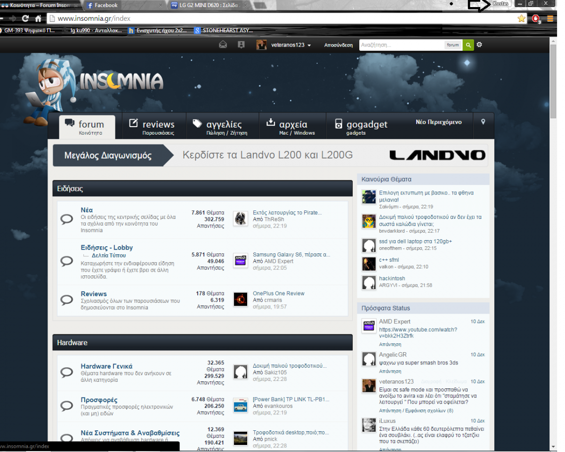The height and width of the screenshot is (452, 565).
Task: Click Αποσύνδεση to log out
Action: [338, 45]
